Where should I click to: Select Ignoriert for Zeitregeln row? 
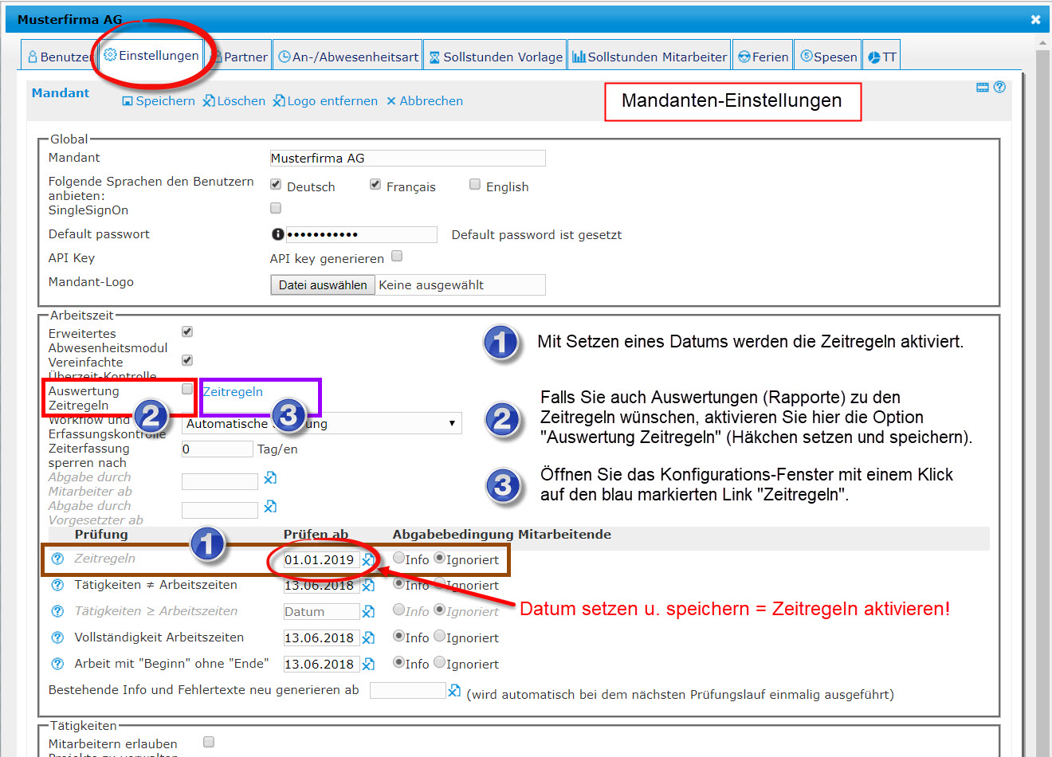tap(439, 558)
